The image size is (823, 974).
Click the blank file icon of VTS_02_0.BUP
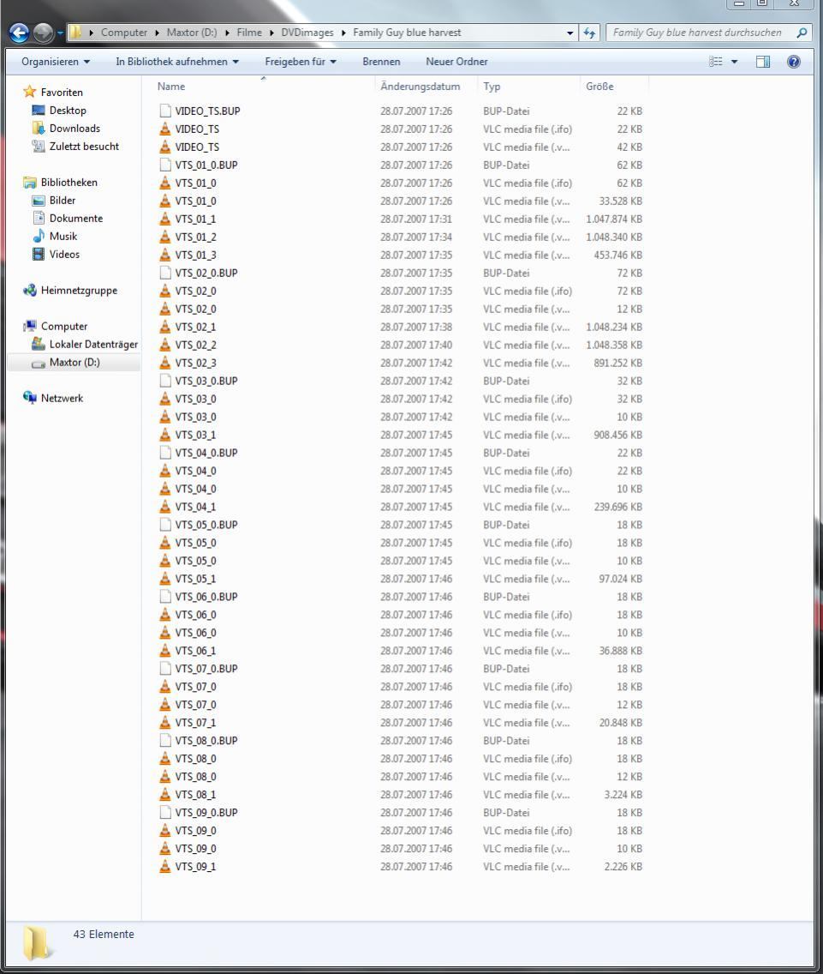(164, 273)
